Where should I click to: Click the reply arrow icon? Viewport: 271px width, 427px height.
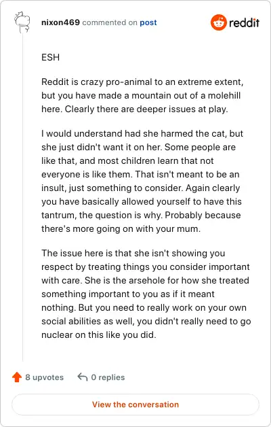tap(82, 377)
